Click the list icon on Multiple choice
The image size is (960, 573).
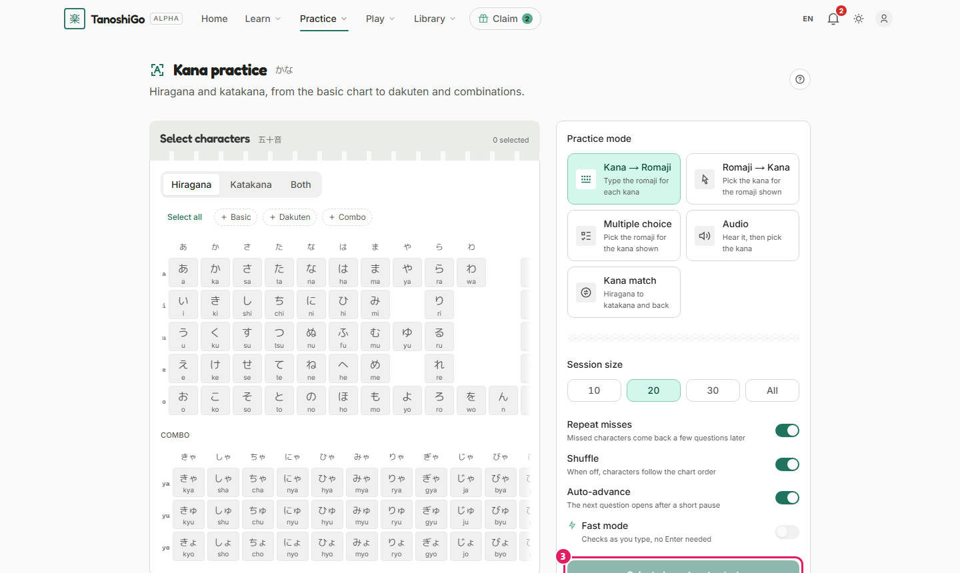click(x=586, y=236)
